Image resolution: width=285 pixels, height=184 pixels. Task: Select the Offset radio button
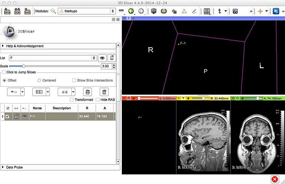click(x=4, y=80)
